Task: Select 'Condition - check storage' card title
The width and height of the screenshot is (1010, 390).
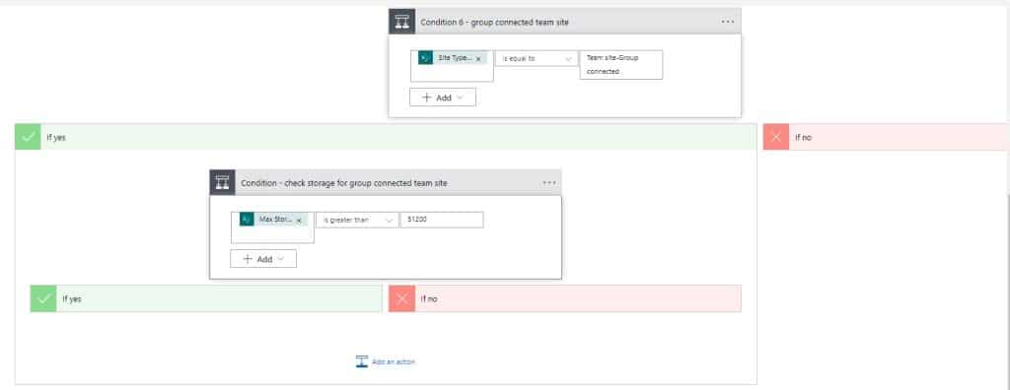Action: [x=344, y=183]
